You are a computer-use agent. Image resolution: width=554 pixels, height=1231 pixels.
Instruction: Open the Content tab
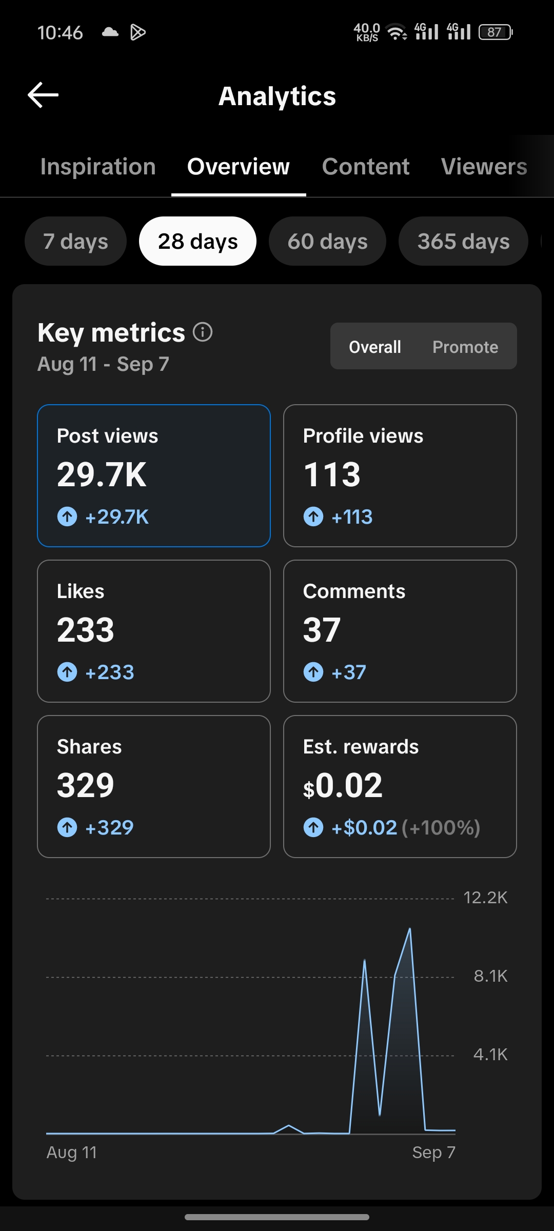click(x=366, y=167)
